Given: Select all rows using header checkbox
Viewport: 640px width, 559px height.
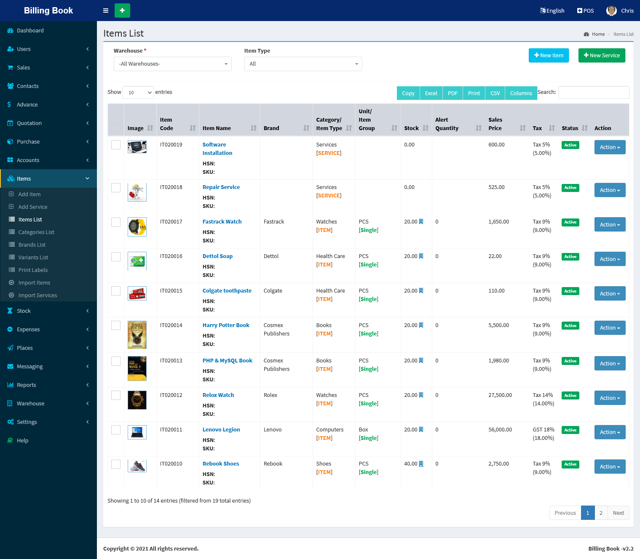Looking at the screenshot, I should (x=116, y=128).
